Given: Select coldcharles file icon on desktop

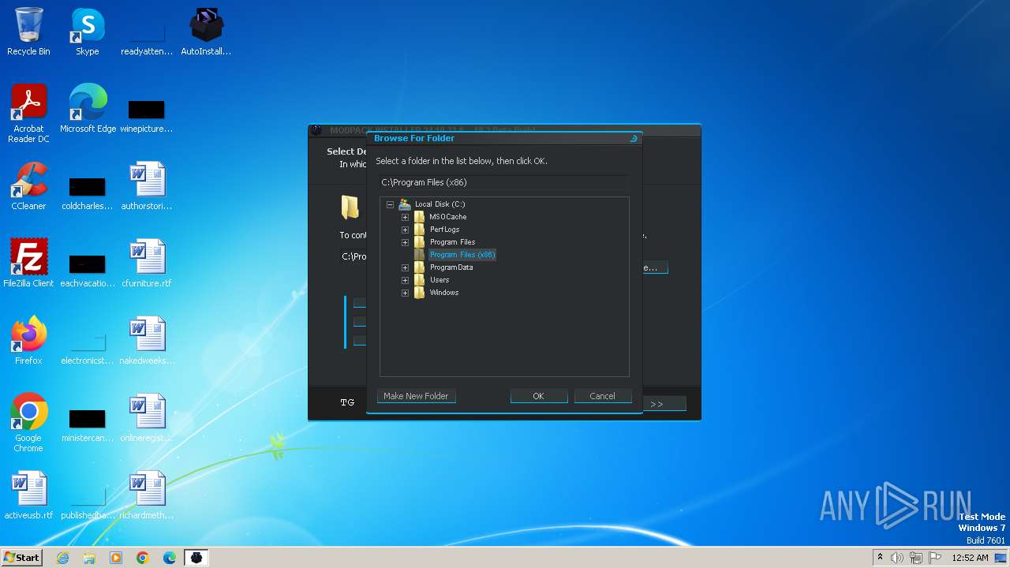Looking at the screenshot, I should click(87, 192).
